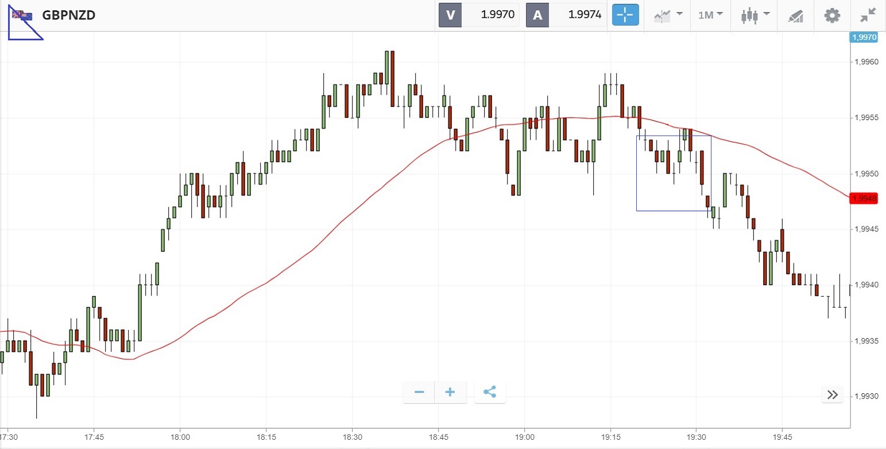Open chart settings gear

[x=832, y=15]
